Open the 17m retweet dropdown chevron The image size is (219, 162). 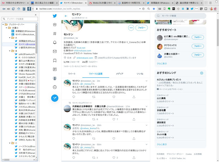(146, 107)
